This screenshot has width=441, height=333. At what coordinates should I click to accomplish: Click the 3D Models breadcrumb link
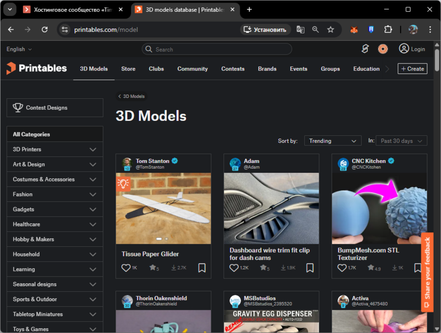click(131, 96)
